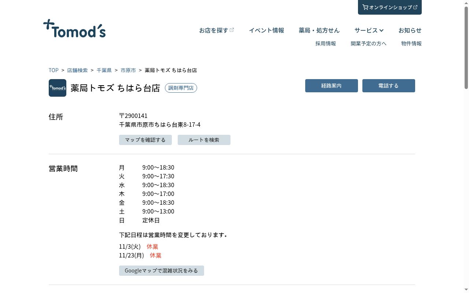Click the 11/23(月) closure date
This screenshot has width=469, height=293.
click(x=132, y=255)
